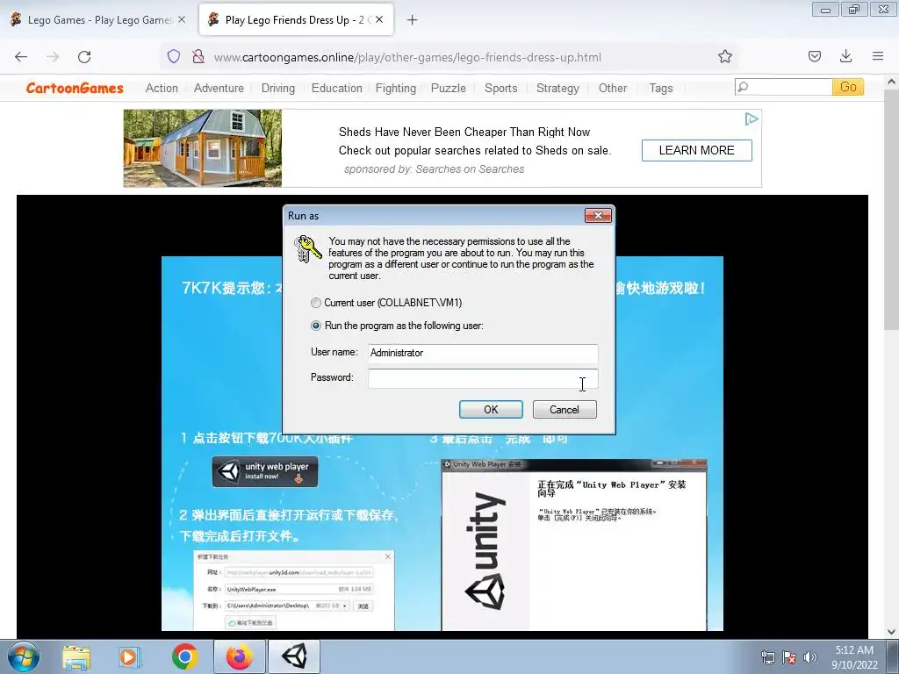Image resolution: width=899 pixels, height=674 pixels.
Task: Launch Google Chrome from the taskbar
Action: point(184,656)
